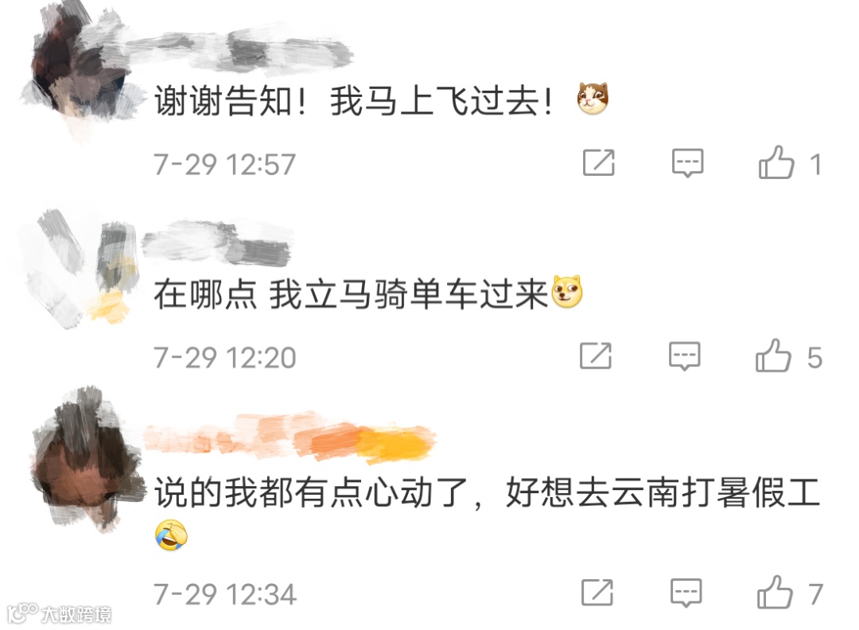The height and width of the screenshot is (630, 859).
Task: Like the comment posted at 12:57
Action: [x=776, y=163]
